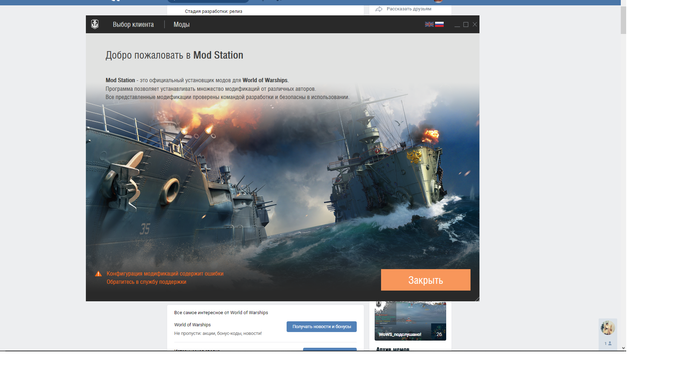
Task: Click the scrollbar down arrow
Action: (x=623, y=348)
